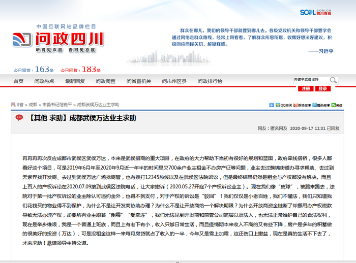
Task: Click the 已回复 status label
Action: point(333,128)
